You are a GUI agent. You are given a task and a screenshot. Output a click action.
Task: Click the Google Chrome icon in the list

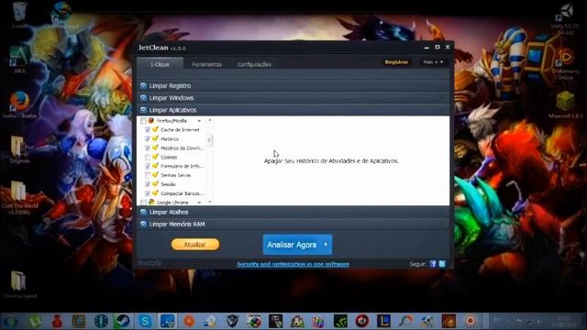point(151,202)
